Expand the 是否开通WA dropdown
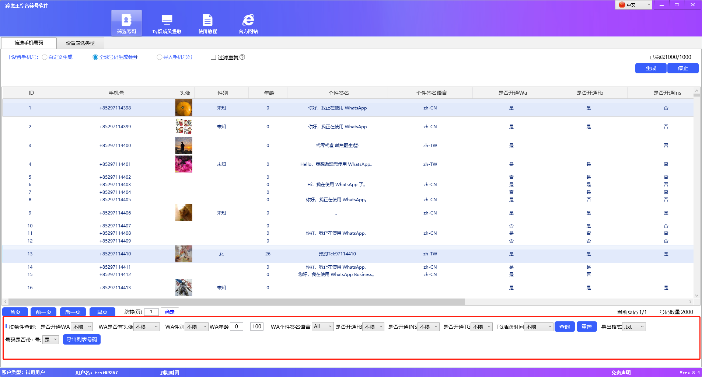The image size is (702, 377). click(82, 327)
